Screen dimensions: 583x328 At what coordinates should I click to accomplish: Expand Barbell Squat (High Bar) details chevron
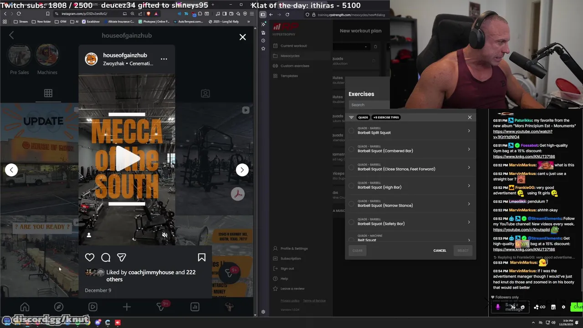[469, 185]
